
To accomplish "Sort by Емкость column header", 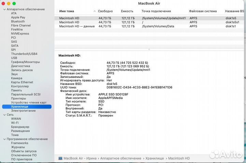I will (127, 11).
